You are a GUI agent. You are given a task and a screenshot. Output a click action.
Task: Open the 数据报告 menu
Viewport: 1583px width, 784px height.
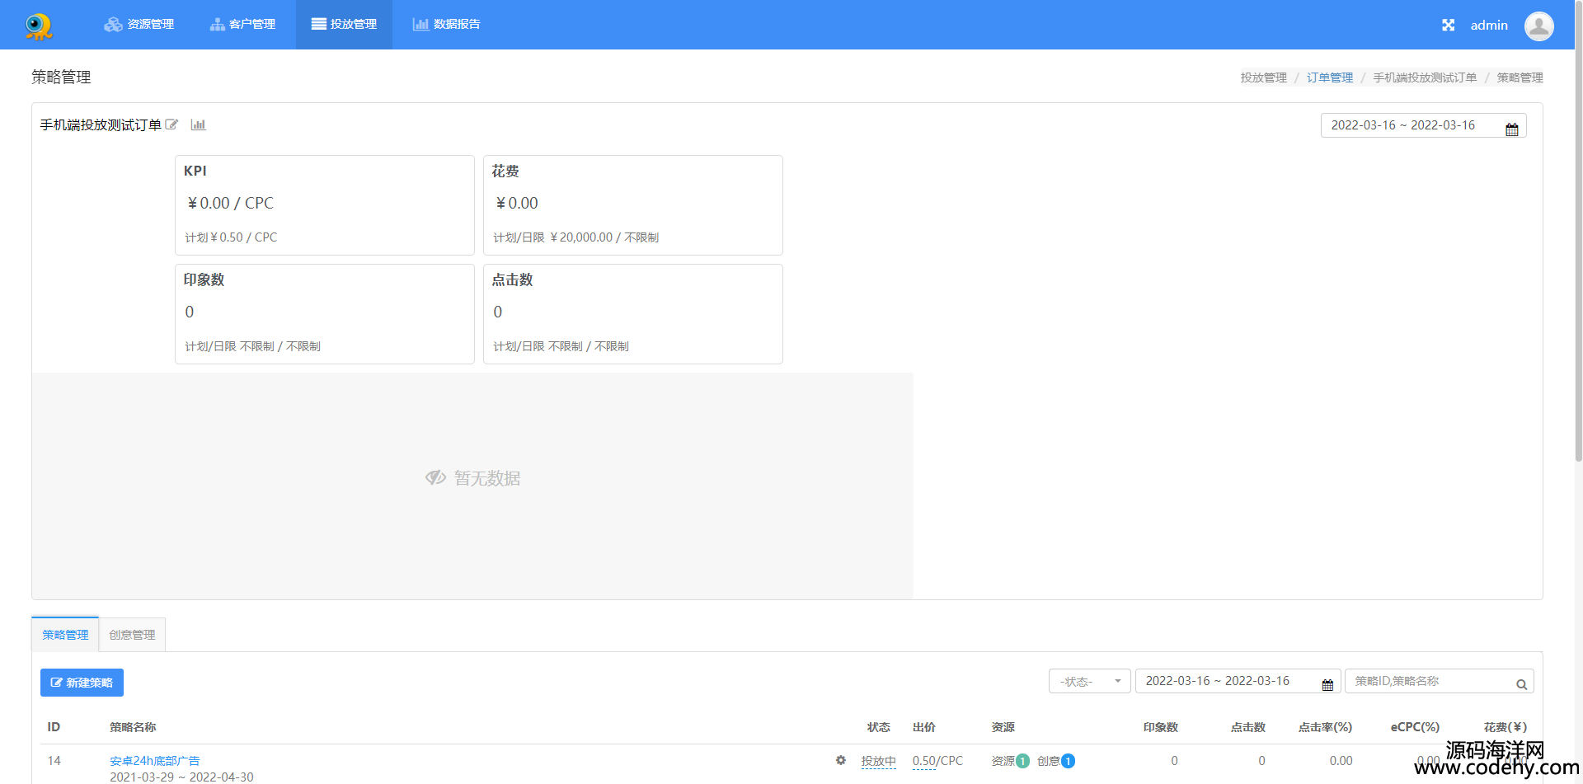click(446, 25)
